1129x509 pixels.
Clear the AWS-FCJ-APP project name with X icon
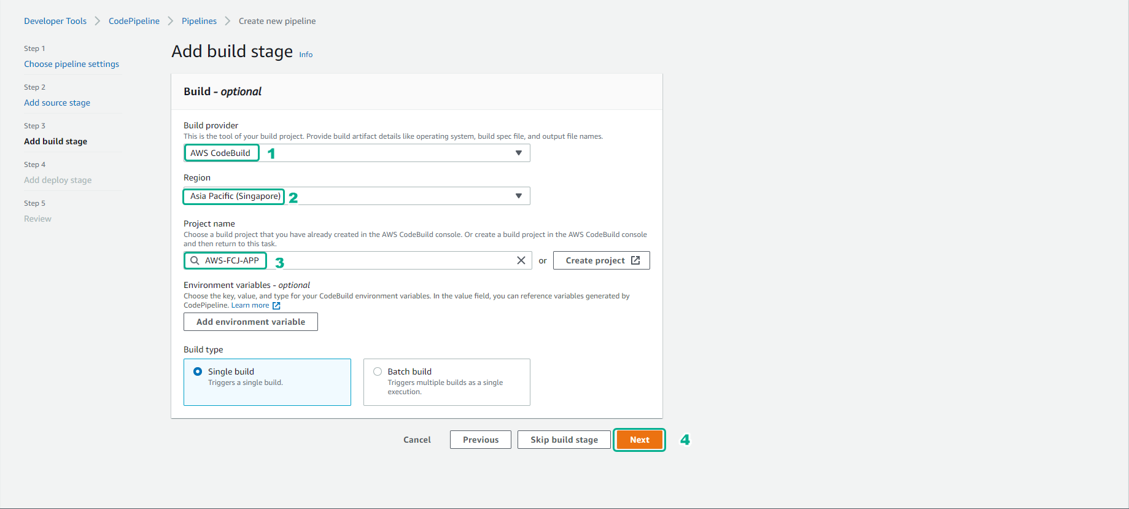pyautogui.click(x=521, y=260)
